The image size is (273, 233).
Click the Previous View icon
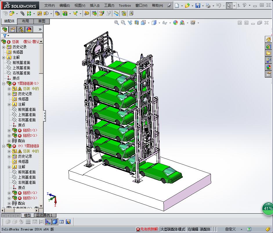(130, 23)
